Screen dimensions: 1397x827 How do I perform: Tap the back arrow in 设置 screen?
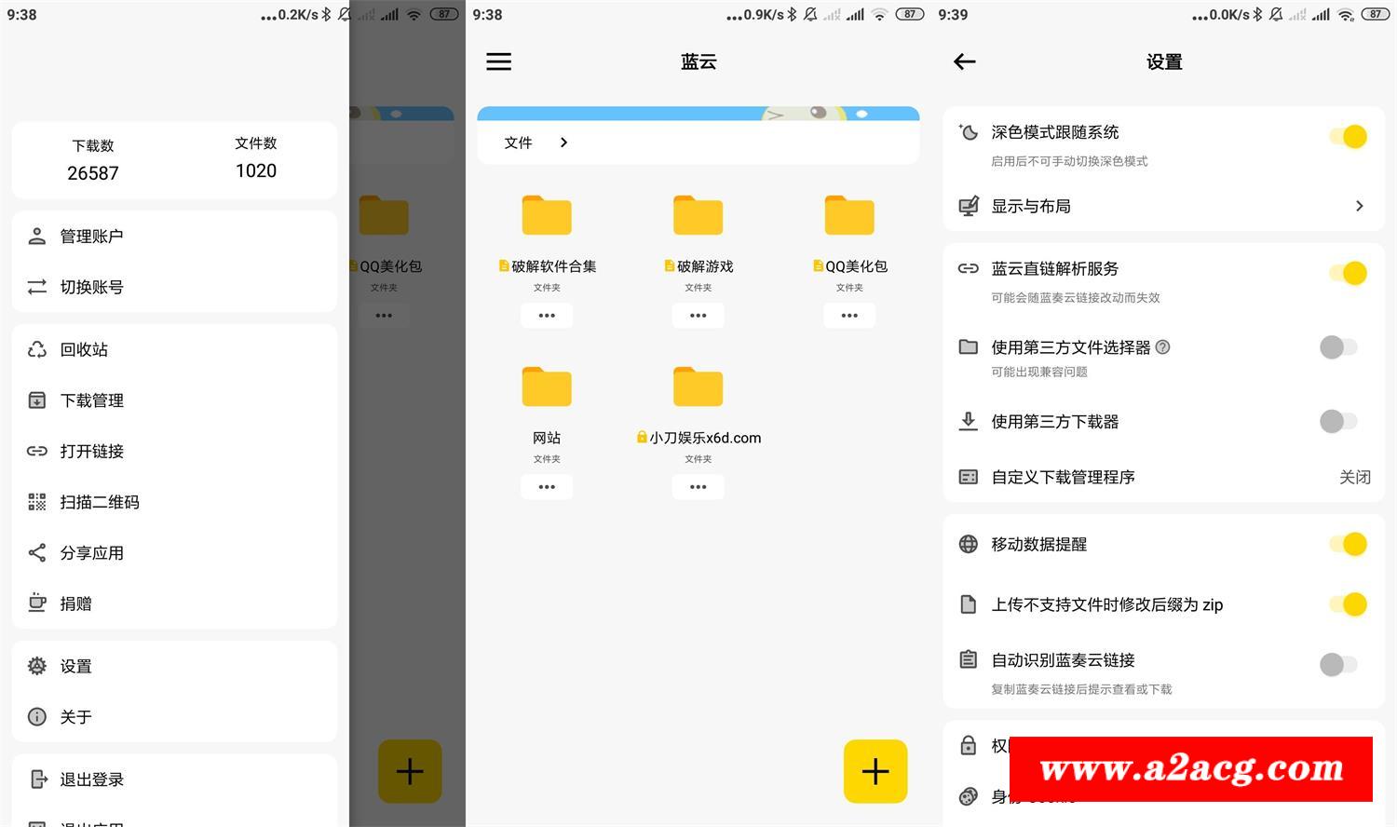(965, 61)
